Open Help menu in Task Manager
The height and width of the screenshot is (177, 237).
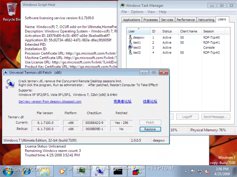pos(163,12)
